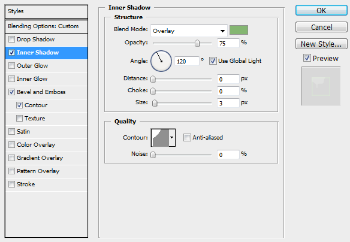This screenshot has height=242, width=350.
Task: Toggle Use Global Light checkbox
Action: (213, 61)
